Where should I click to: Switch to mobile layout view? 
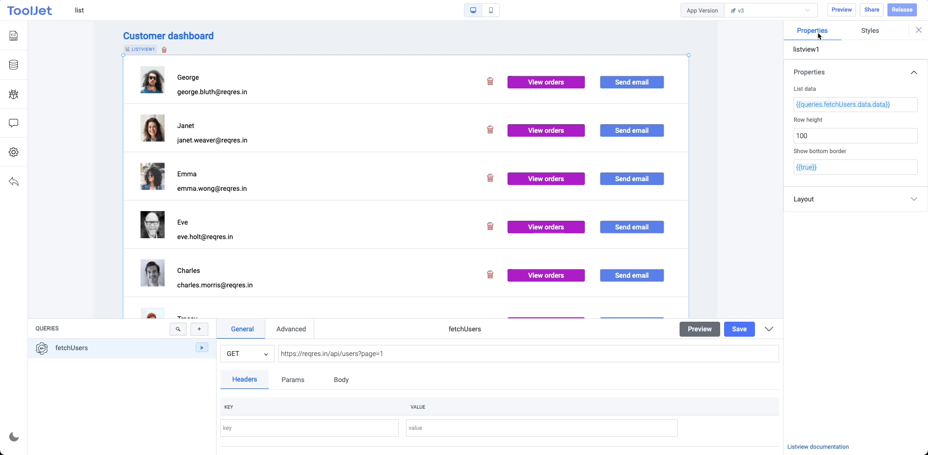pyautogui.click(x=491, y=10)
